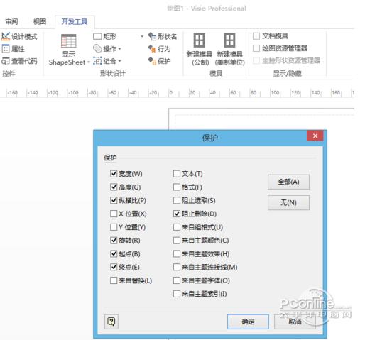The width and height of the screenshot is (365, 340).
Task: Click the 设计模式 (Design Mode) icon
Action: pyautogui.click(x=6, y=36)
